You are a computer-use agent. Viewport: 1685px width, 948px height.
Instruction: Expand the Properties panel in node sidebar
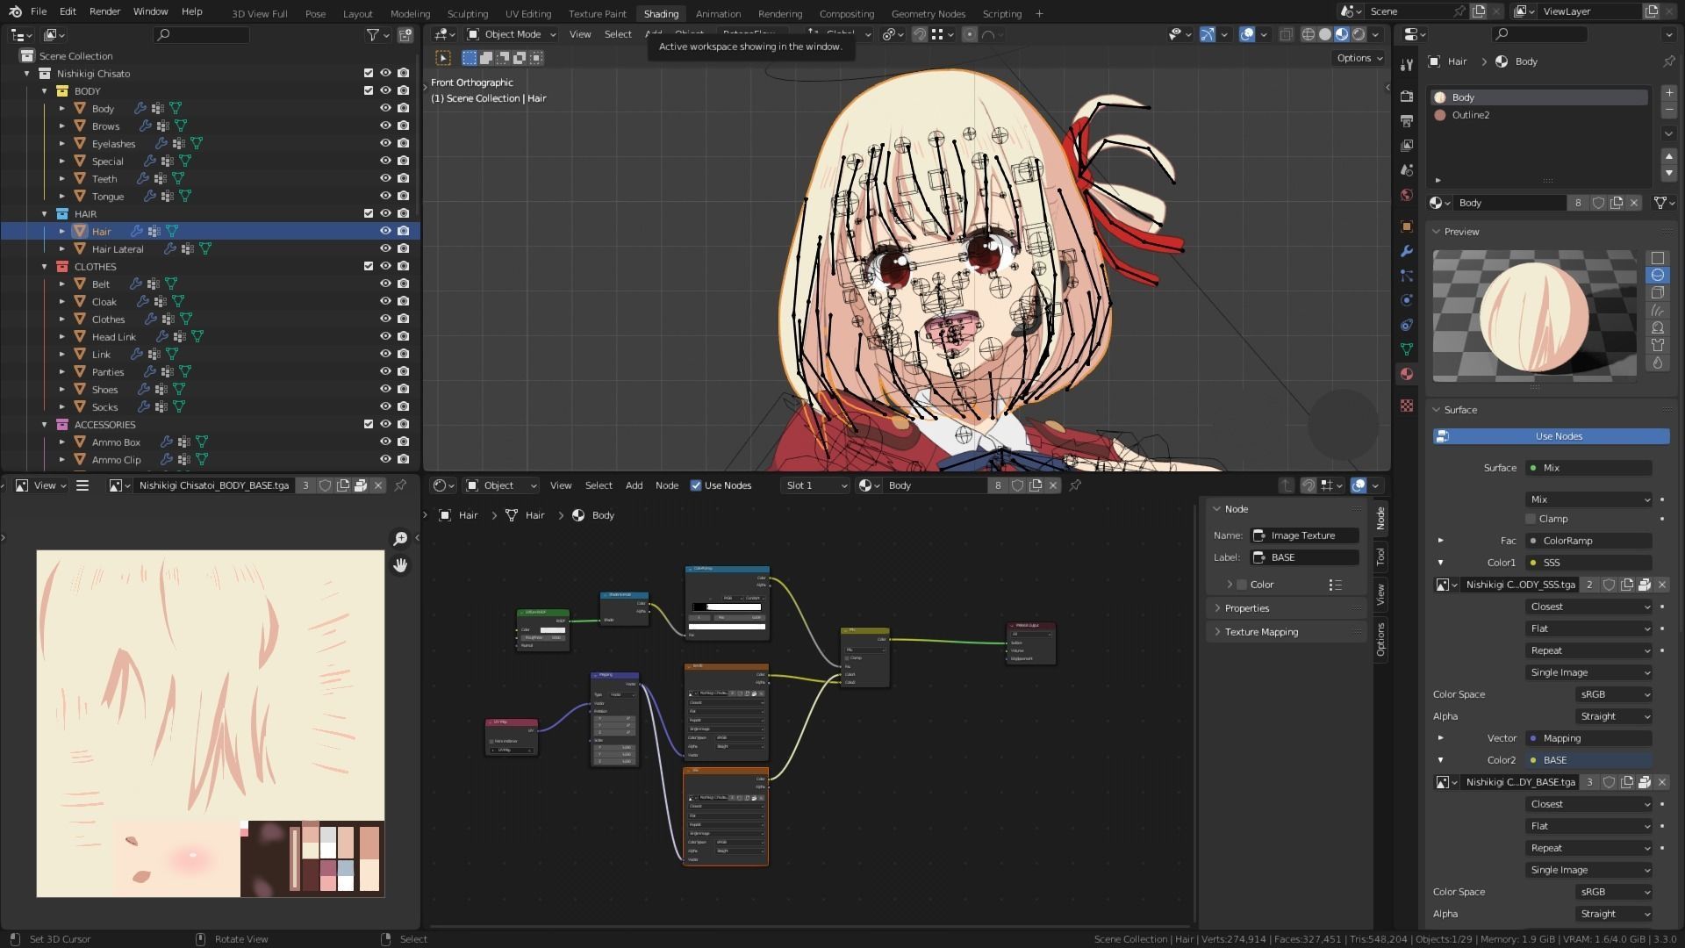coord(1246,608)
